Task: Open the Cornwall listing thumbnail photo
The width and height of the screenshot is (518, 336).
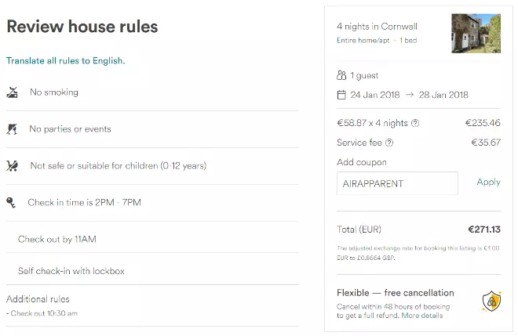Action: tap(476, 33)
